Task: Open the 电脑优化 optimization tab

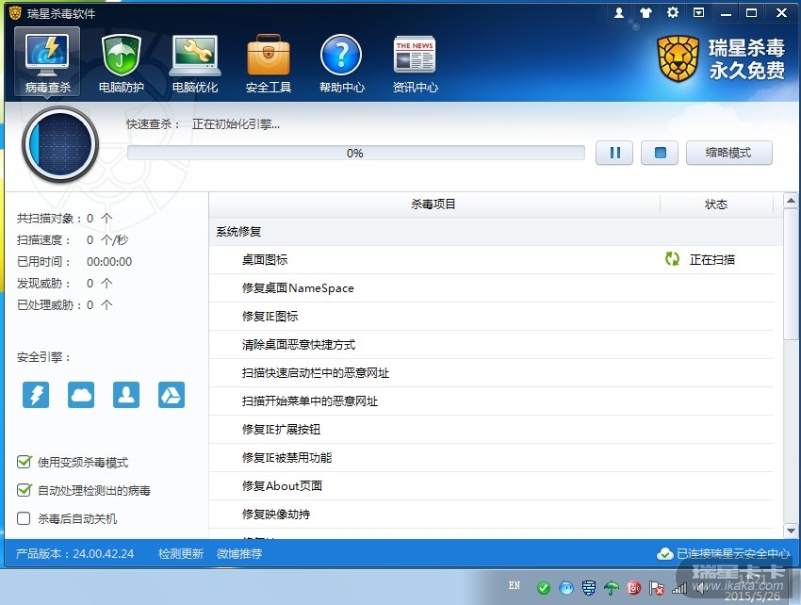Action: click(x=195, y=63)
